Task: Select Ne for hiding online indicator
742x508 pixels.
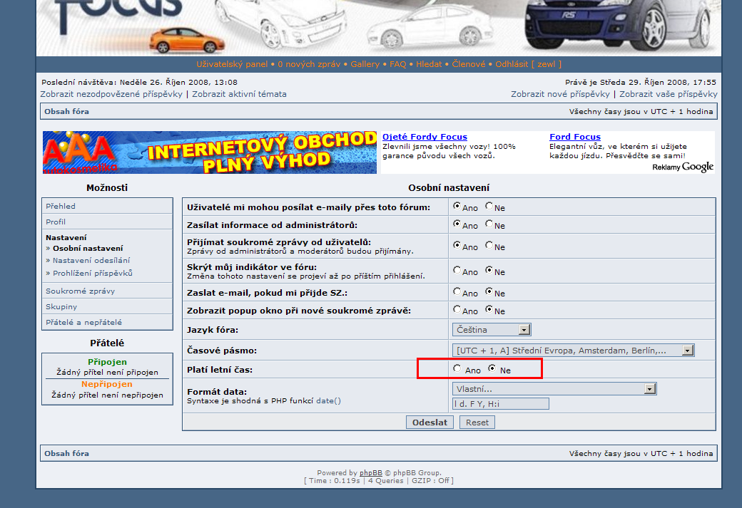Action: 489,271
